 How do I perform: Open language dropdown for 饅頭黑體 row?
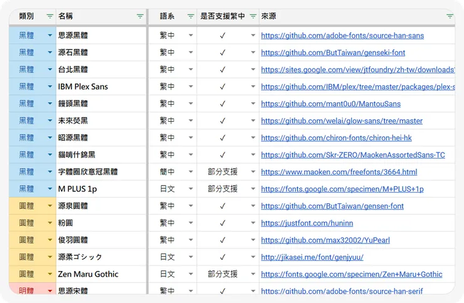pyautogui.click(x=191, y=104)
